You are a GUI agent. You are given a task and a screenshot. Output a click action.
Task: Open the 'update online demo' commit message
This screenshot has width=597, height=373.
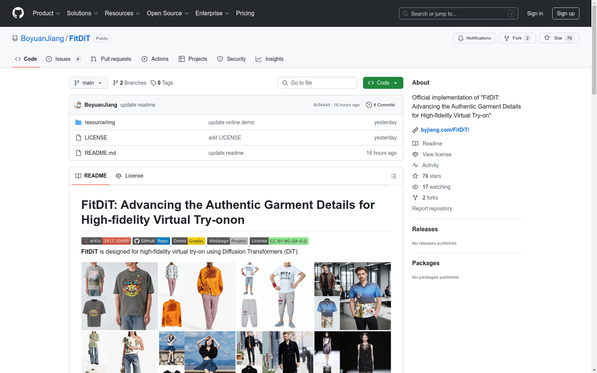(x=231, y=122)
